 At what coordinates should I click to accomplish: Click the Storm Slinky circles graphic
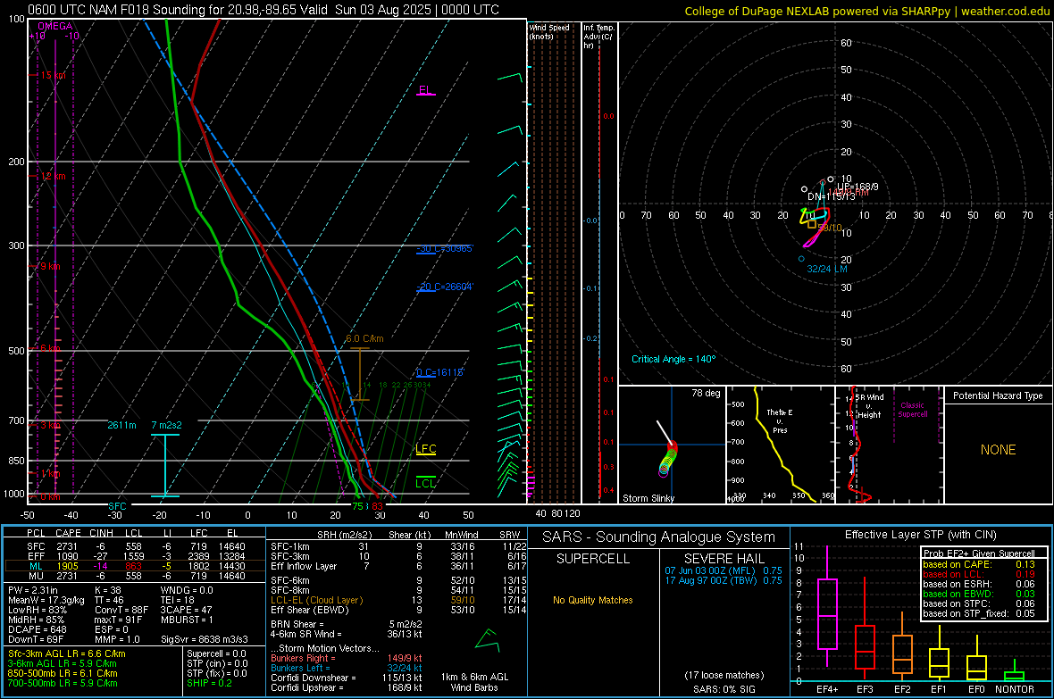(668, 461)
